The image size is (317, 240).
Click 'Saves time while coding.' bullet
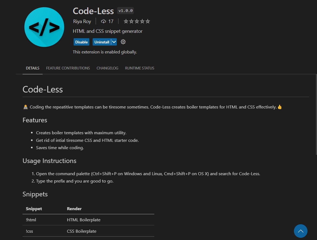pos(60,148)
